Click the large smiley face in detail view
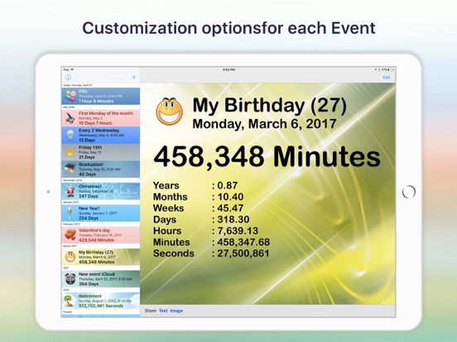Image resolution: width=457 pixels, height=342 pixels. click(170, 111)
